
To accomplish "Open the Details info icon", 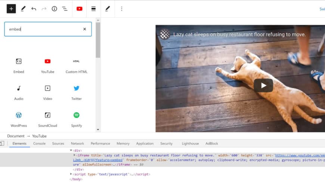I will [55, 9].
